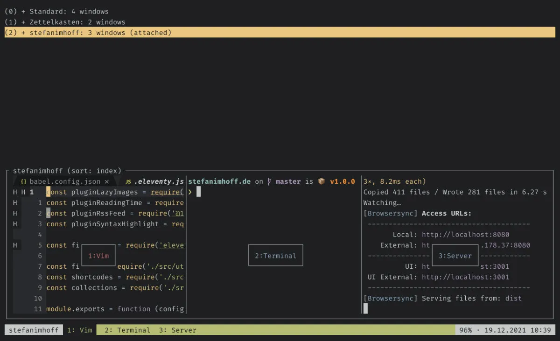The width and height of the screenshot is (560, 341).
Task: Expand the highlighted stefanimhoff session plus sign
Action: (x=23, y=33)
